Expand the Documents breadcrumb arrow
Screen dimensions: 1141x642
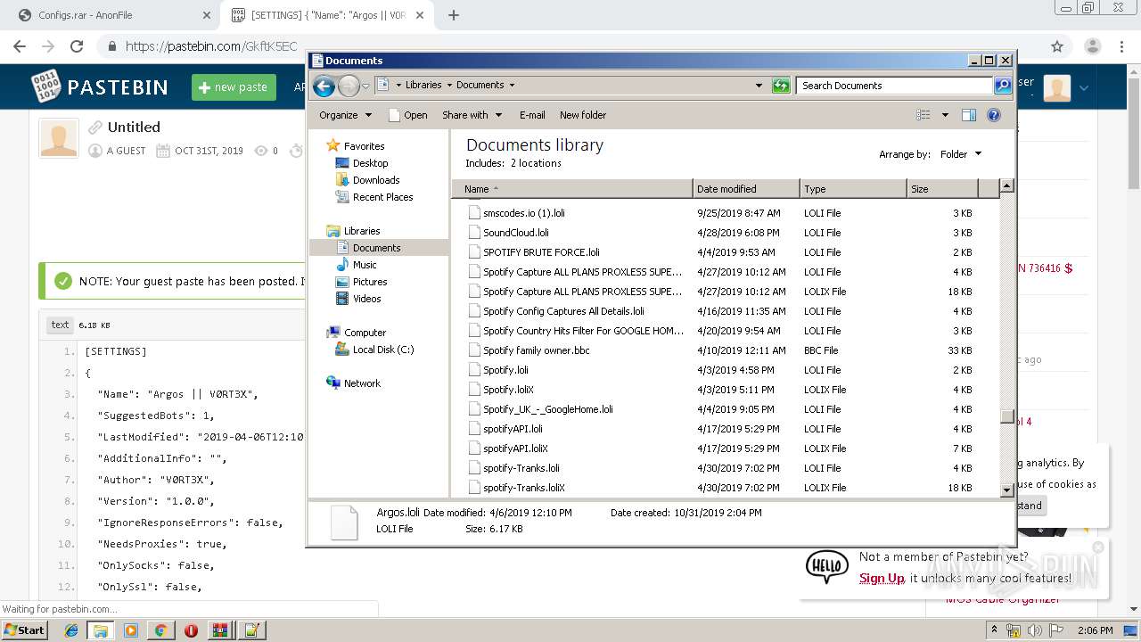pos(512,86)
